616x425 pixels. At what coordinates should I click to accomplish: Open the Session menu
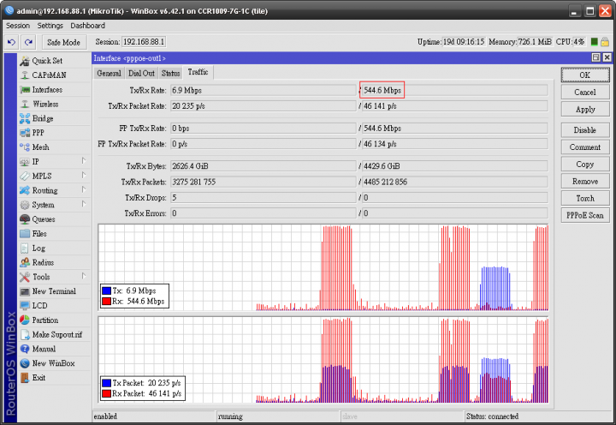click(x=18, y=26)
